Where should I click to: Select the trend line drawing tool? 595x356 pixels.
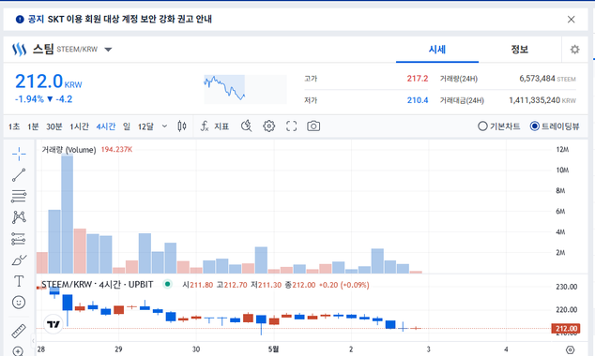(19, 175)
